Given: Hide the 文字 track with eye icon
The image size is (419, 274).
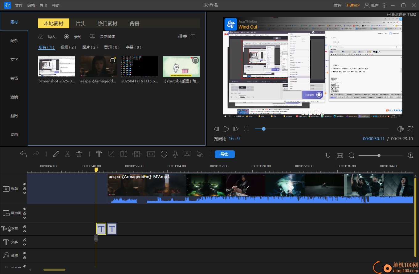Looking at the screenshot, I should [x=25, y=244].
